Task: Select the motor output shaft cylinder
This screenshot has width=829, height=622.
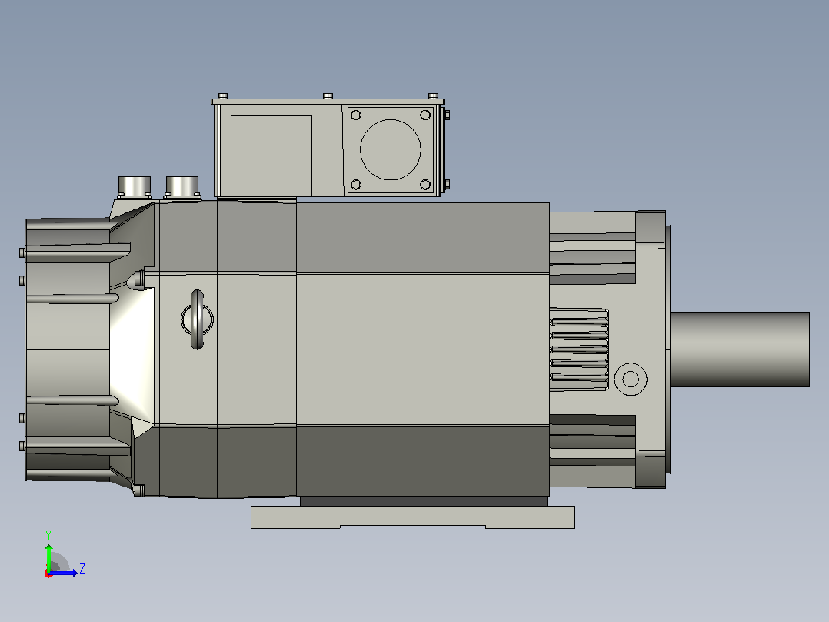Action: [x=740, y=349]
